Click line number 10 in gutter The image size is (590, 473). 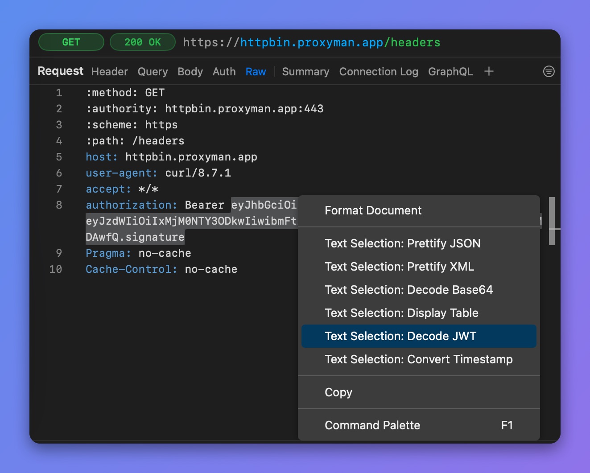pos(56,269)
